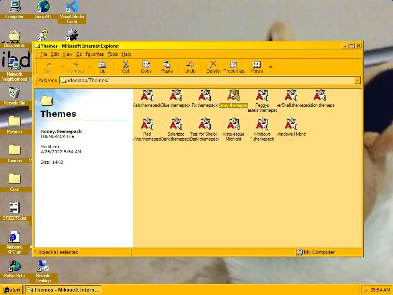Open the Forward history dropdown arrow
The width and height of the screenshot is (393, 295).
pyautogui.click(x=89, y=67)
